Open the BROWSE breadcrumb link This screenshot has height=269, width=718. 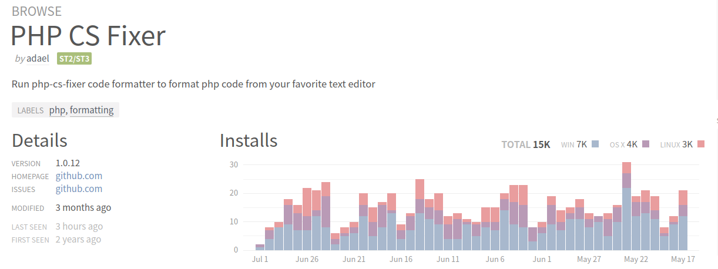(x=36, y=12)
